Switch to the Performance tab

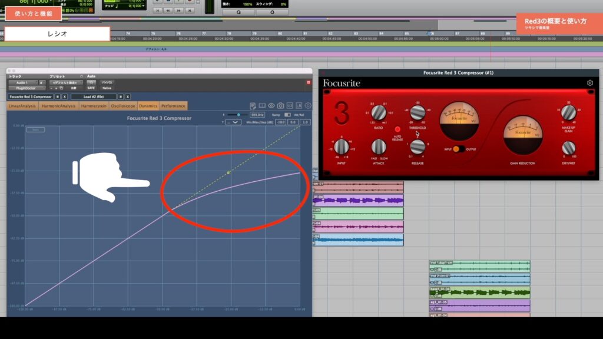click(x=173, y=106)
